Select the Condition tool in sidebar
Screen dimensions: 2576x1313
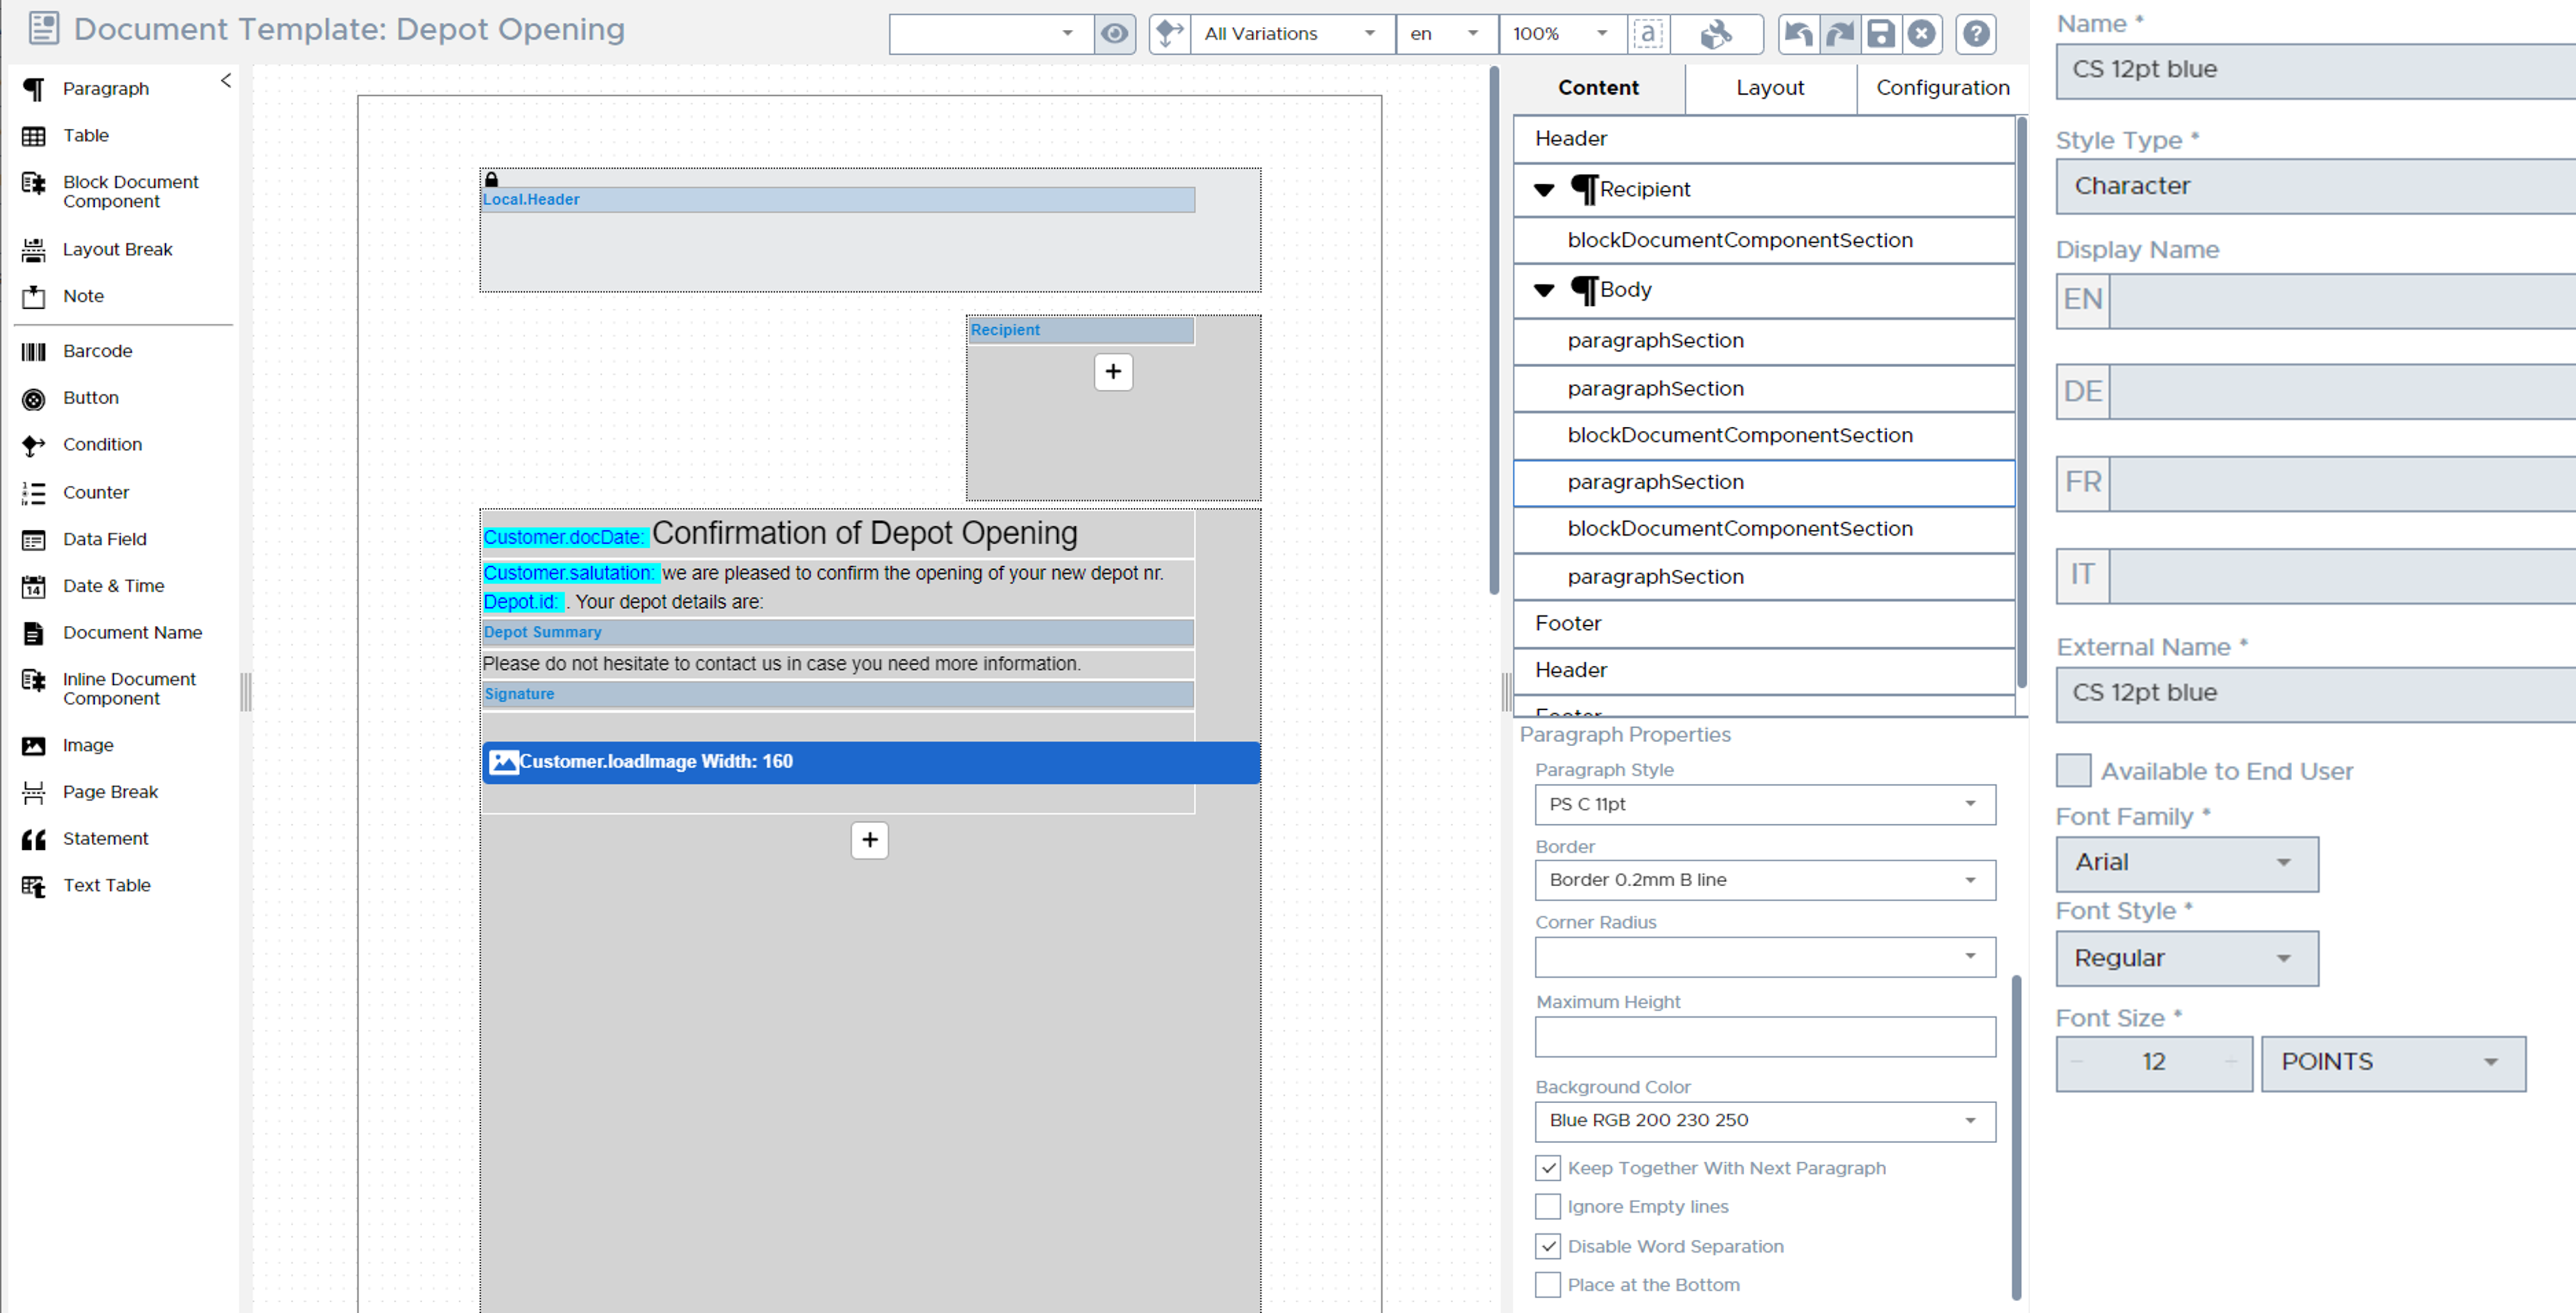click(101, 444)
